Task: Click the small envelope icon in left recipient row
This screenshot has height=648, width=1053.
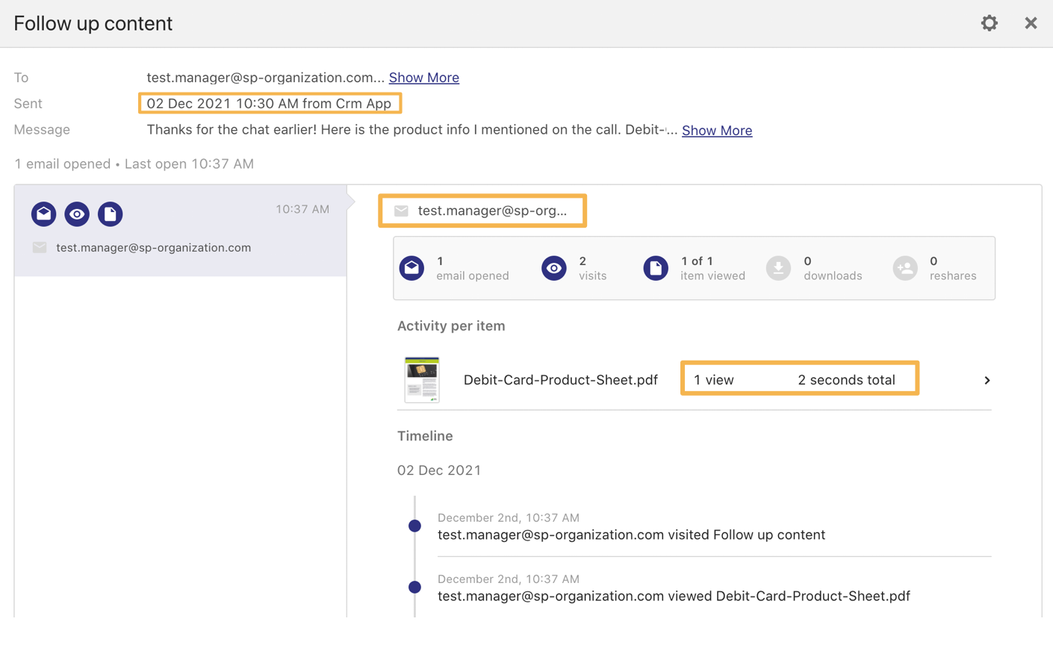Action: (x=40, y=248)
